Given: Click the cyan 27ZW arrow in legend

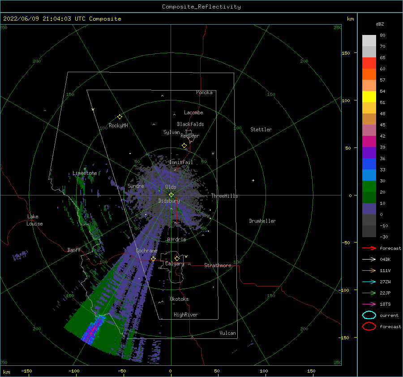Looking at the screenshot, I should pos(369,282).
